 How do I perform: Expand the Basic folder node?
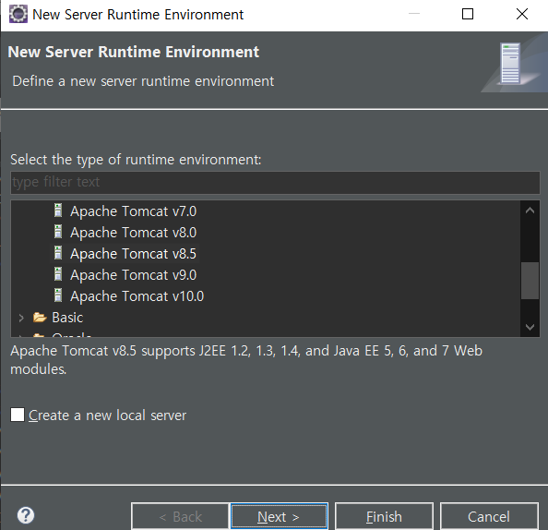click(21, 318)
